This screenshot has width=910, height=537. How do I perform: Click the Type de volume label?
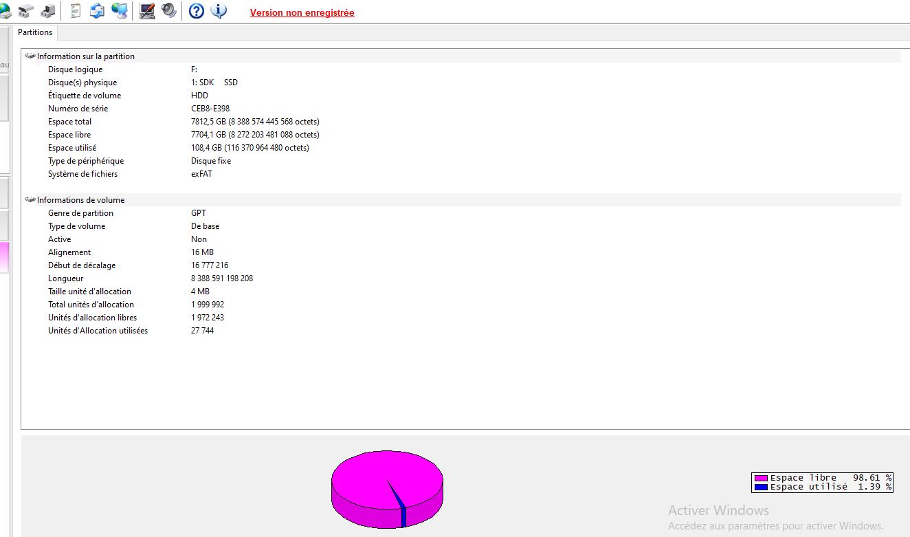[x=77, y=226]
